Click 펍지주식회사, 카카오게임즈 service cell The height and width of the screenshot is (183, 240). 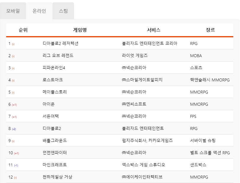(x=147, y=141)
